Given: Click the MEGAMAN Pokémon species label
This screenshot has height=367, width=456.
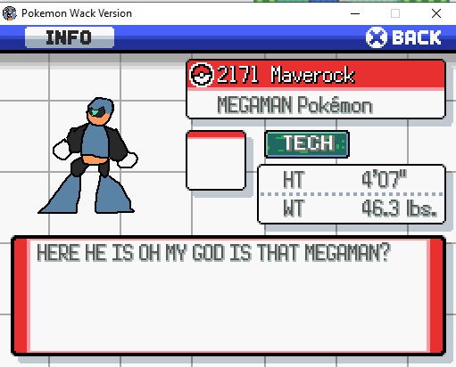Looking at the screenshot, I should [294, 105].
